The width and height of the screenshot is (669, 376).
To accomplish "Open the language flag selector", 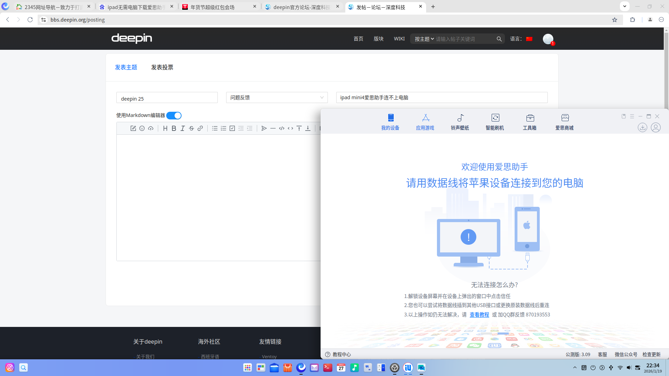I will coord(529,39).
